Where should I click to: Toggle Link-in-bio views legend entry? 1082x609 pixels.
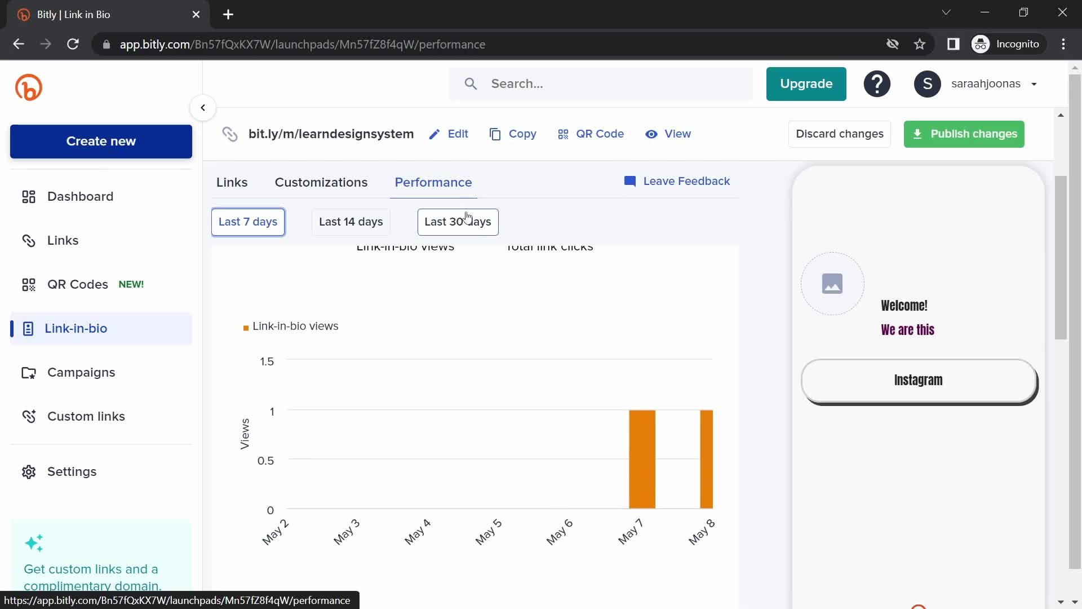291,326
